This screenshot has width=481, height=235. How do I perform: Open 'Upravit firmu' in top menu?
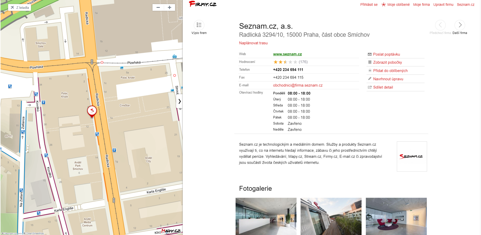click(443, 4)
